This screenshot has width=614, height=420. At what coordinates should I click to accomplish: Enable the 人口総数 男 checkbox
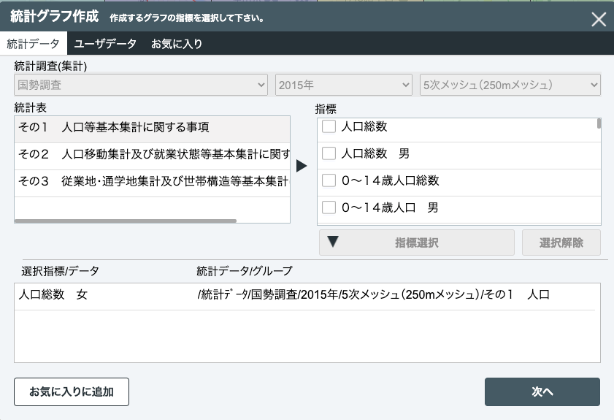(x=329, y=153)
